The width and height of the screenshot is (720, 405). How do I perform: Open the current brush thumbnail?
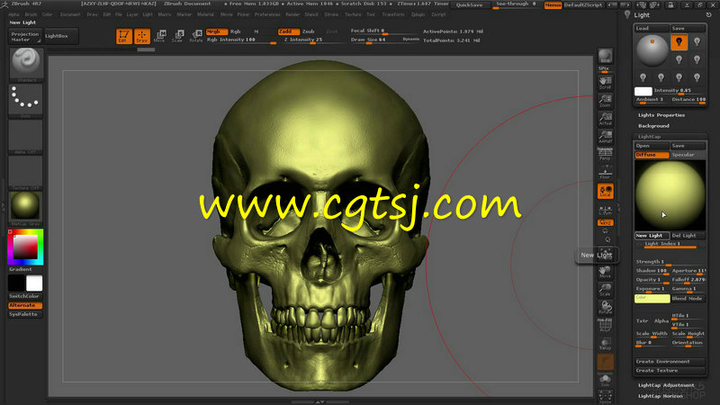point(26,64)
